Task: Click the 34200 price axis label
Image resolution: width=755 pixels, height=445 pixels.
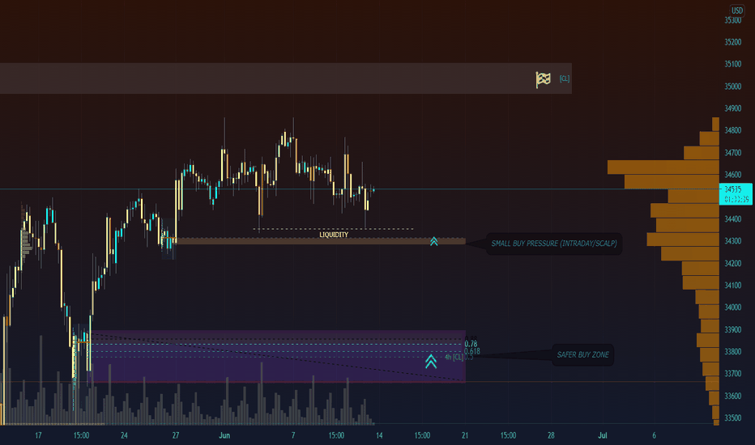Action: pos(733,264)
